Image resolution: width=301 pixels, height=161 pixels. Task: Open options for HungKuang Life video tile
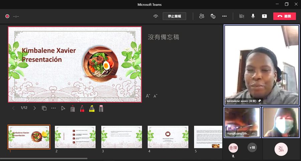tap(254, 133)
